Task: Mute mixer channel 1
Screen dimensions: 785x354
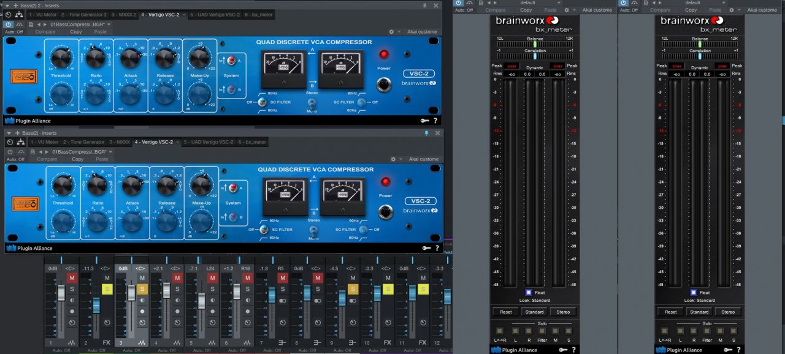Action: click(72, 278)
